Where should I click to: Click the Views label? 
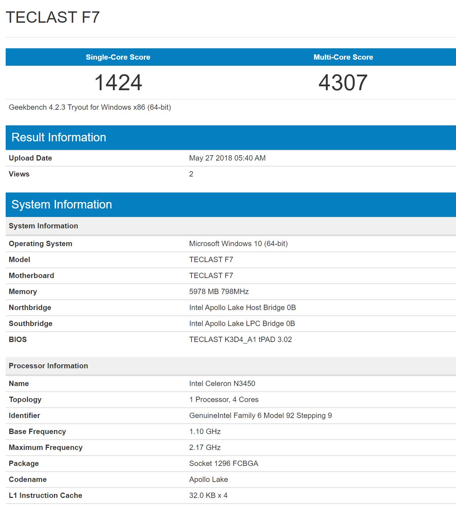tap(19, 174)
